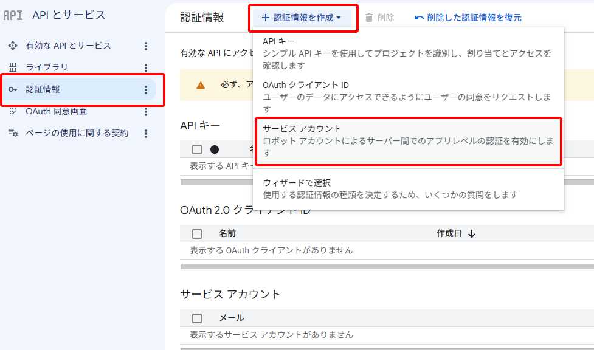594x350 pixels.
Task: Click the OAuth 同意画面 dotted icon
Action: [x=13, y=111]
